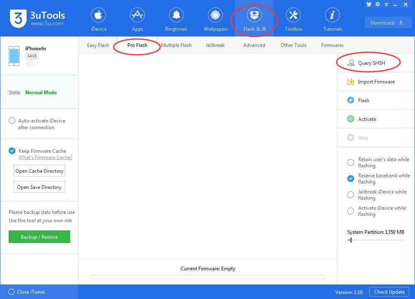Viewport: 415px width, 299px height.
Task: Uncheck Keep Firmware Cache
Action: point(12,151)
